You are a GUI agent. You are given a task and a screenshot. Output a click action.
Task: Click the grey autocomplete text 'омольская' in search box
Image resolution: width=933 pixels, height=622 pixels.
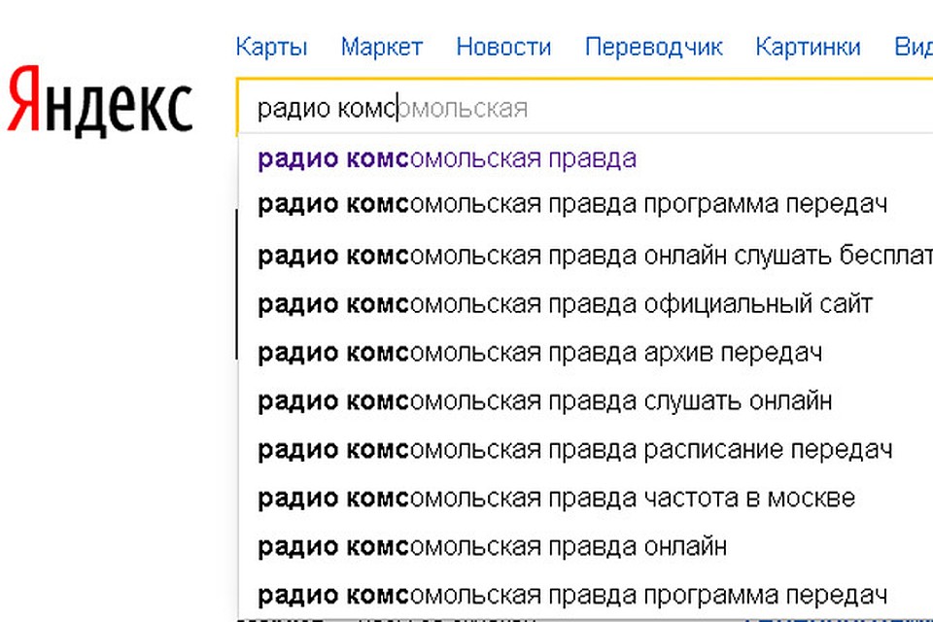pyautogui.click(x=463, y=108)
